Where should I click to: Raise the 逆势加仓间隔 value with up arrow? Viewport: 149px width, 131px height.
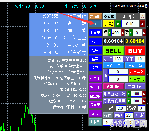tap(144, 101)
